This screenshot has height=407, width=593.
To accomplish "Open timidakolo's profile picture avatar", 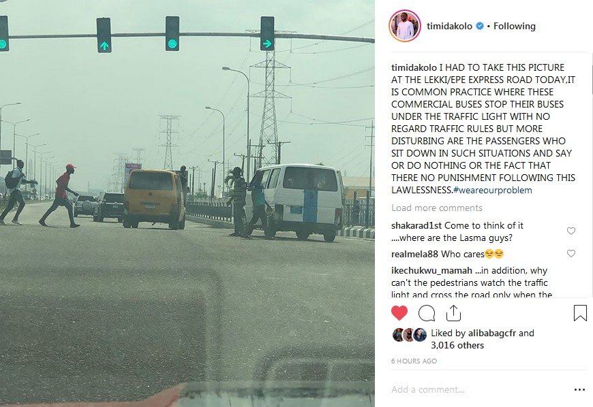I will [405, 26].
